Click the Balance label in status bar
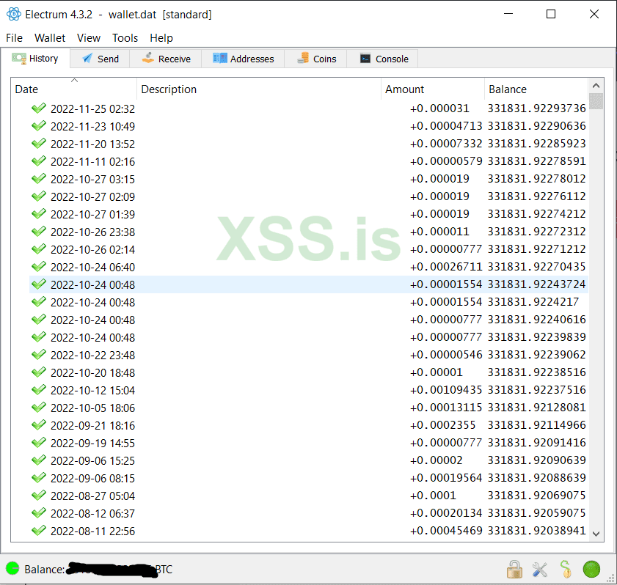 (44, 570)
